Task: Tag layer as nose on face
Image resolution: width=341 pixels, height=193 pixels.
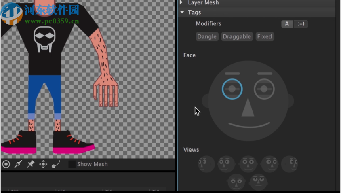Action: click(248, 107)
